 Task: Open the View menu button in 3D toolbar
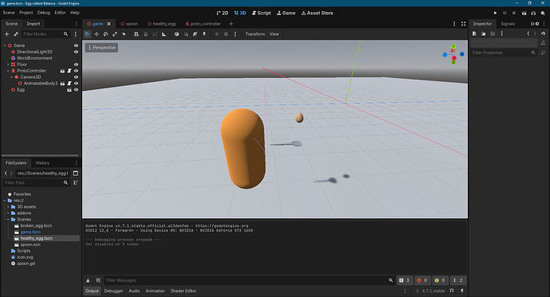(x=274, y=34)
